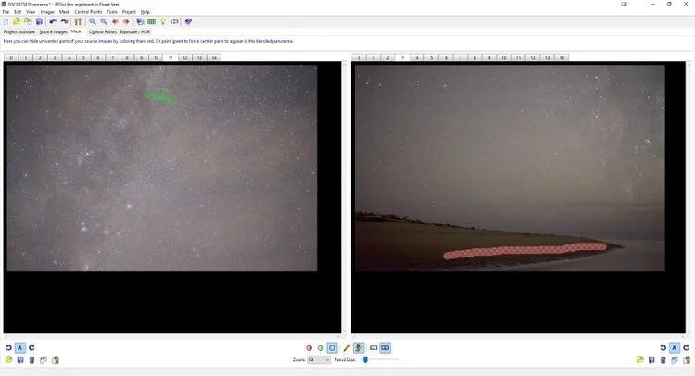Click the second magnifier zoom icon
The image size is (695, 376).
(103, 21)
